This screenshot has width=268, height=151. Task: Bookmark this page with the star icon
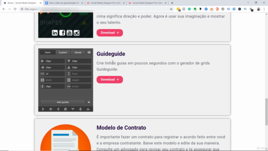[171, 9]
